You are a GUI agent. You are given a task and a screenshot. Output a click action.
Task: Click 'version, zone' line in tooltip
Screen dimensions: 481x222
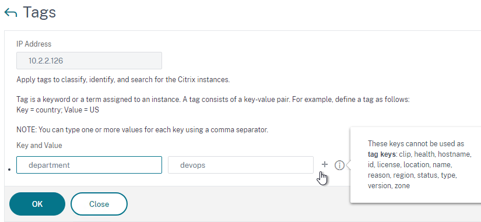click(x=389, y=186)
